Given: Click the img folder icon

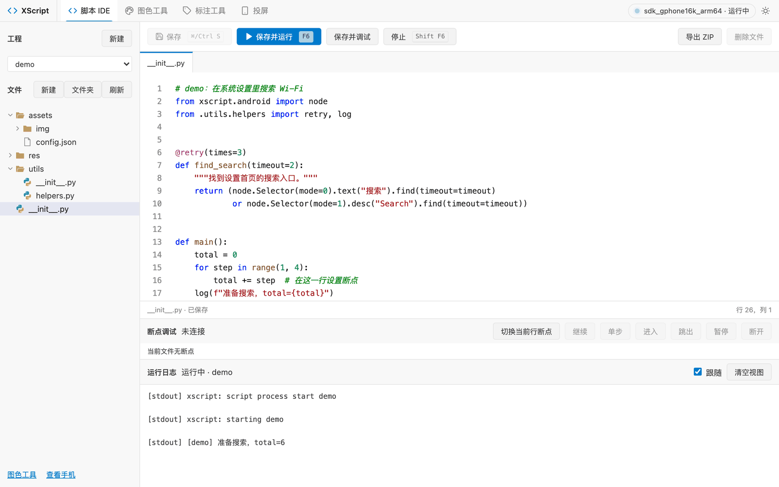Looking at the screenshot, I should 27,129.
